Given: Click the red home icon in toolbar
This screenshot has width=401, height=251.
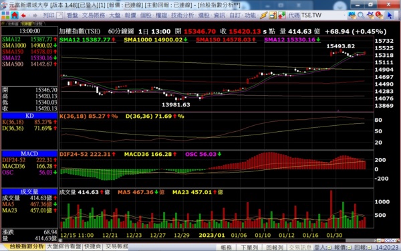Looking at the screenshot, I should 15,15.
